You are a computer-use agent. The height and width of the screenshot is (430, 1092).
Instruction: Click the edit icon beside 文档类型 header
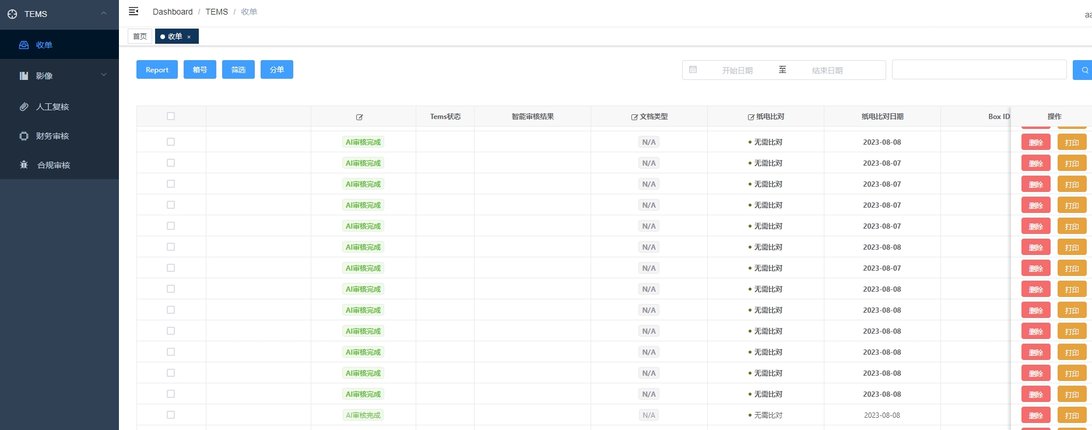coord(634,117)
